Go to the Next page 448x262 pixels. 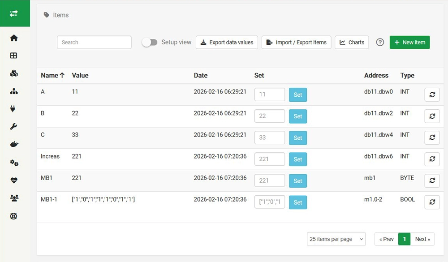point(422,239)
